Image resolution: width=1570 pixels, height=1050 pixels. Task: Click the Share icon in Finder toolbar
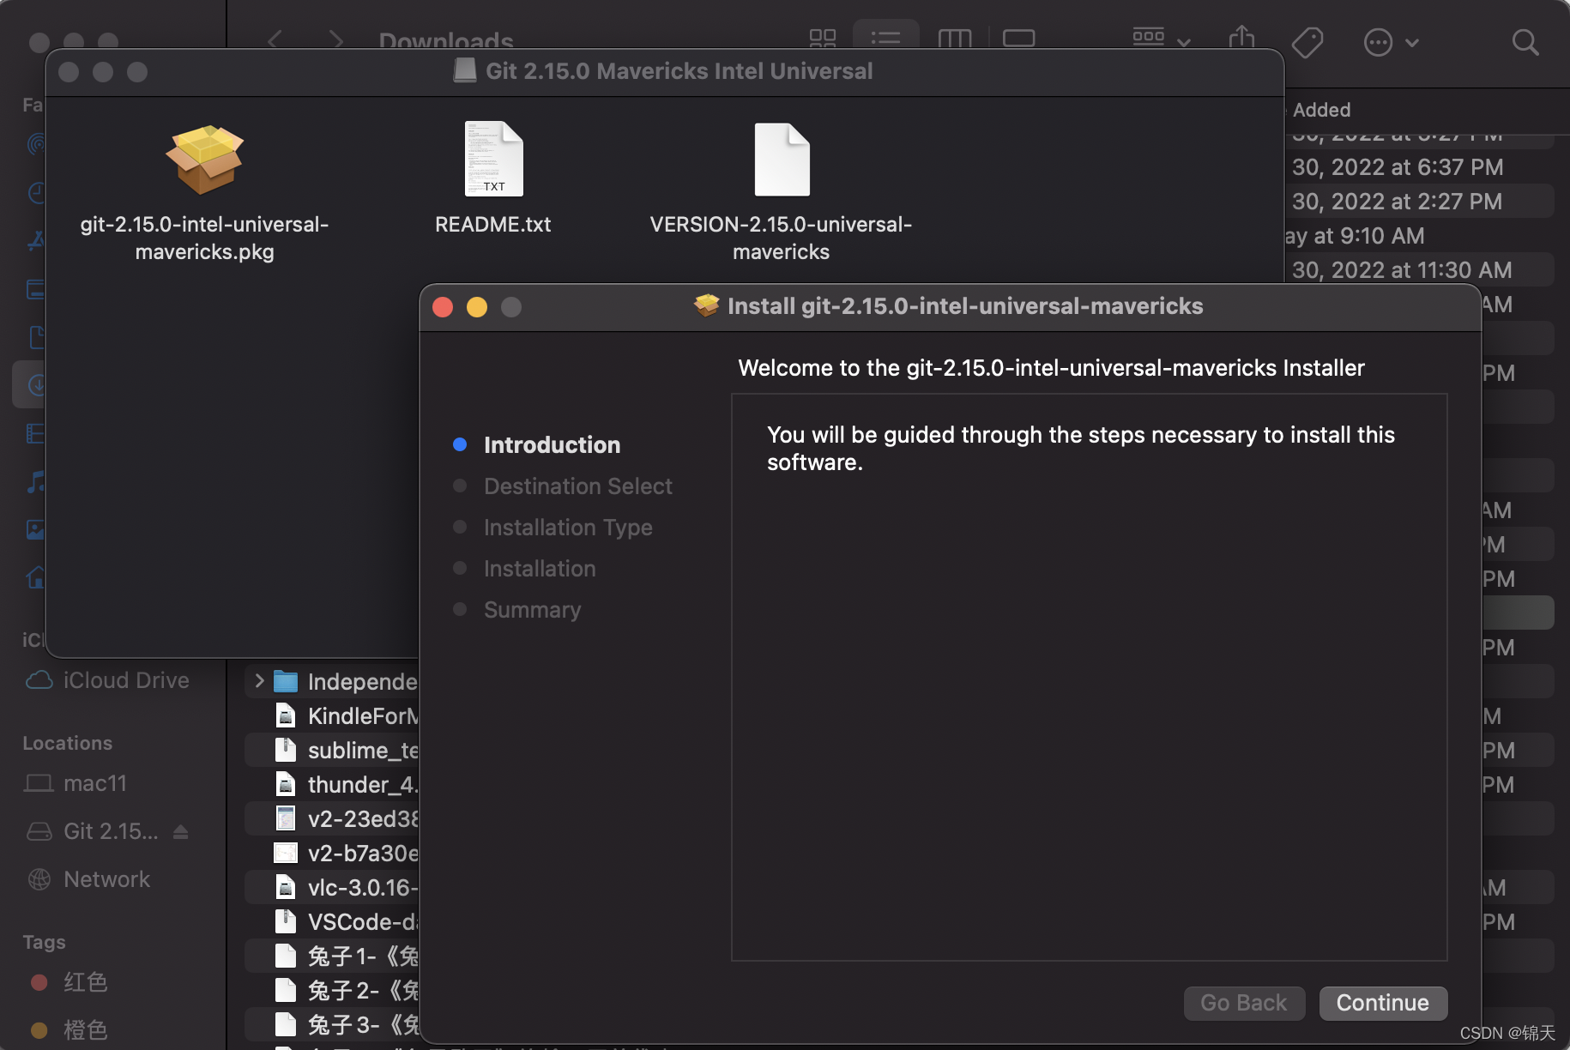1241,39
